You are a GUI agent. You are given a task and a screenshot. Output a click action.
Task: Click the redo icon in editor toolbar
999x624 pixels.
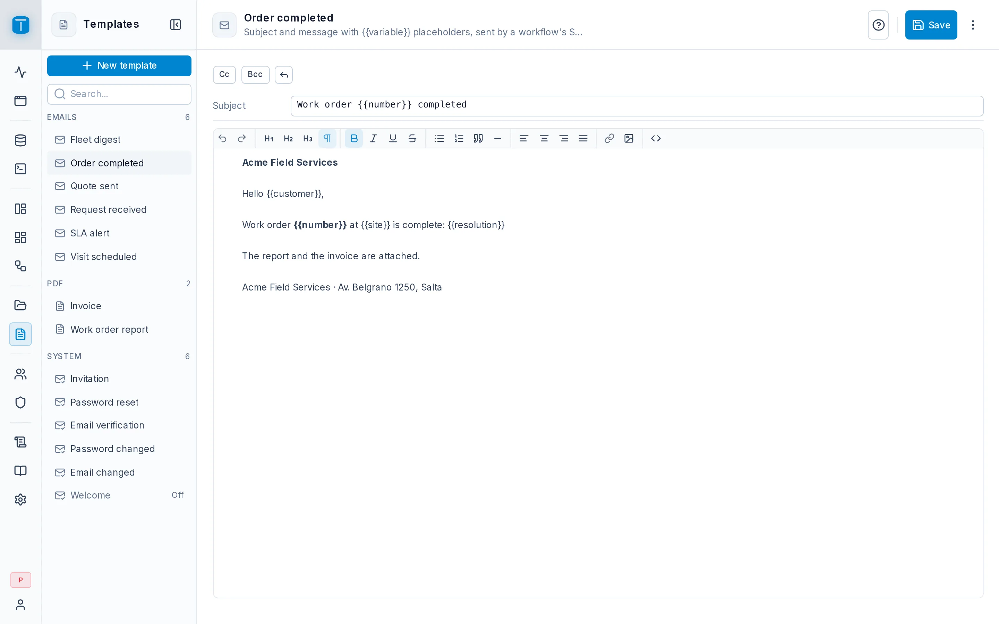[x=242, y=139]
